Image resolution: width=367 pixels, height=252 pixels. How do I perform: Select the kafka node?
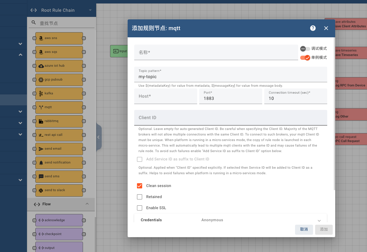[59, 93]
